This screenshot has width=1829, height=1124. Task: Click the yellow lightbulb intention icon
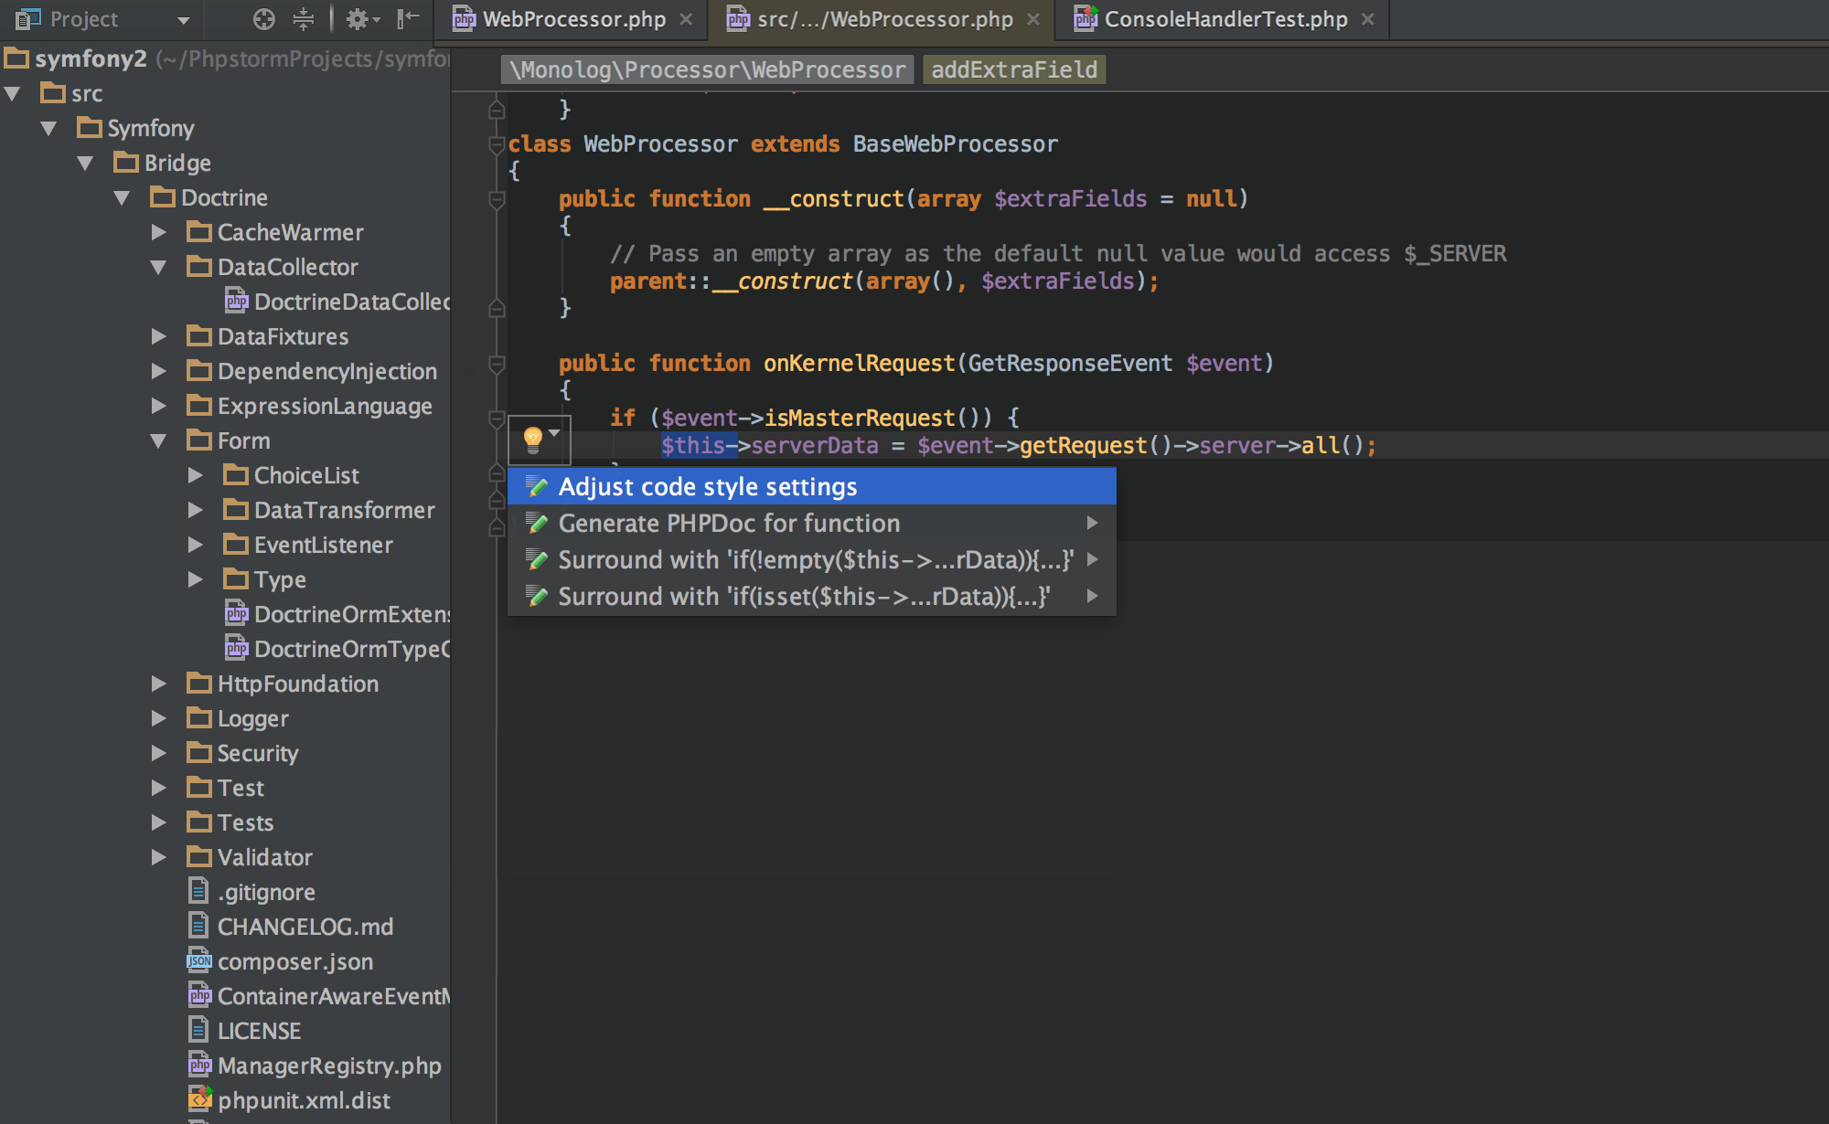pos(533,440)
